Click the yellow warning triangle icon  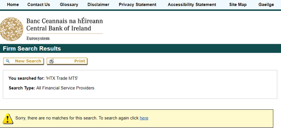click(x=8, y=118)
